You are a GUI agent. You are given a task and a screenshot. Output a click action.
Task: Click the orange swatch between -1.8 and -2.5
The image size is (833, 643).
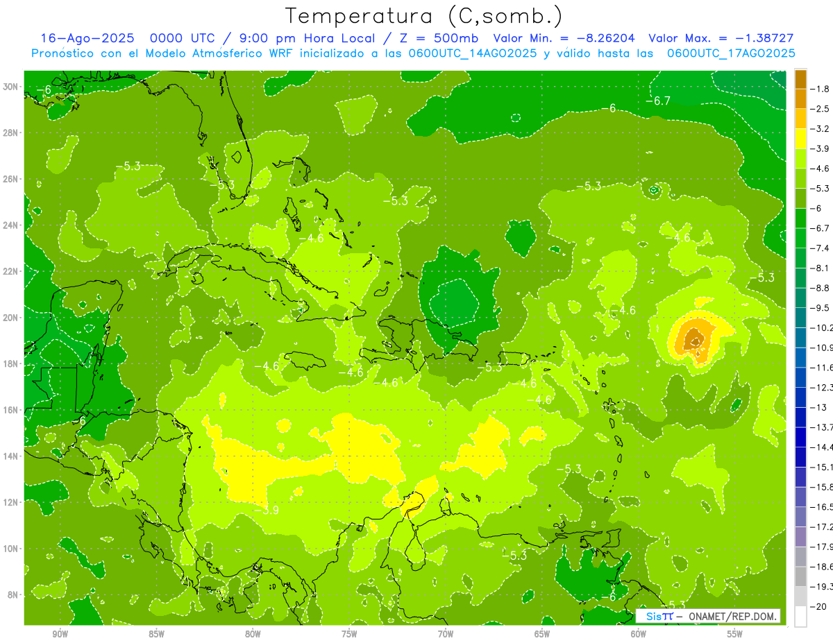[800, 98]
